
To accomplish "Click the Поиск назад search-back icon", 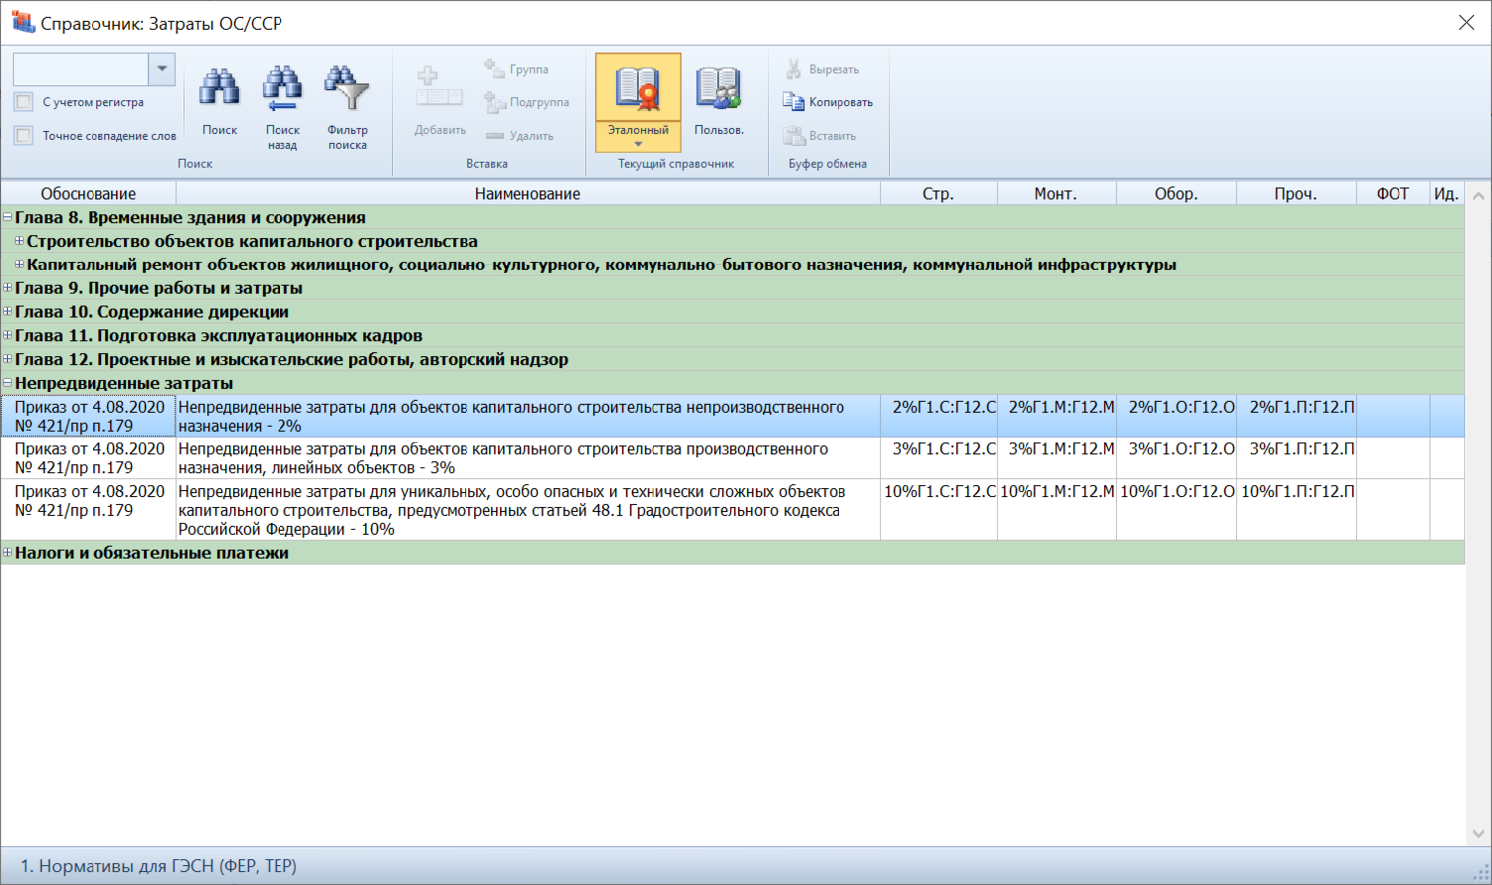I will 282,89.
